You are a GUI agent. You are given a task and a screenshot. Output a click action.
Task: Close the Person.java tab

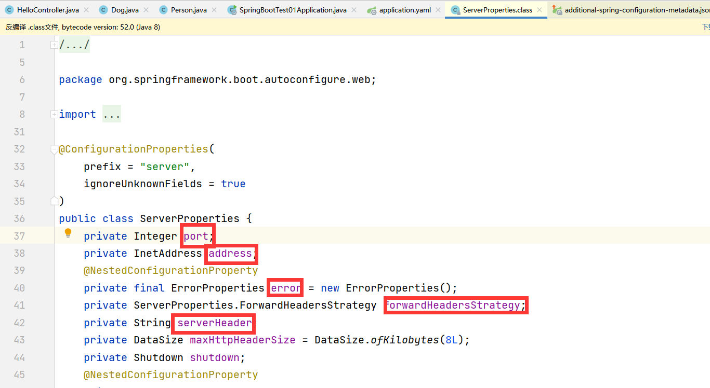pyautogui.click(x=214, y=10)
